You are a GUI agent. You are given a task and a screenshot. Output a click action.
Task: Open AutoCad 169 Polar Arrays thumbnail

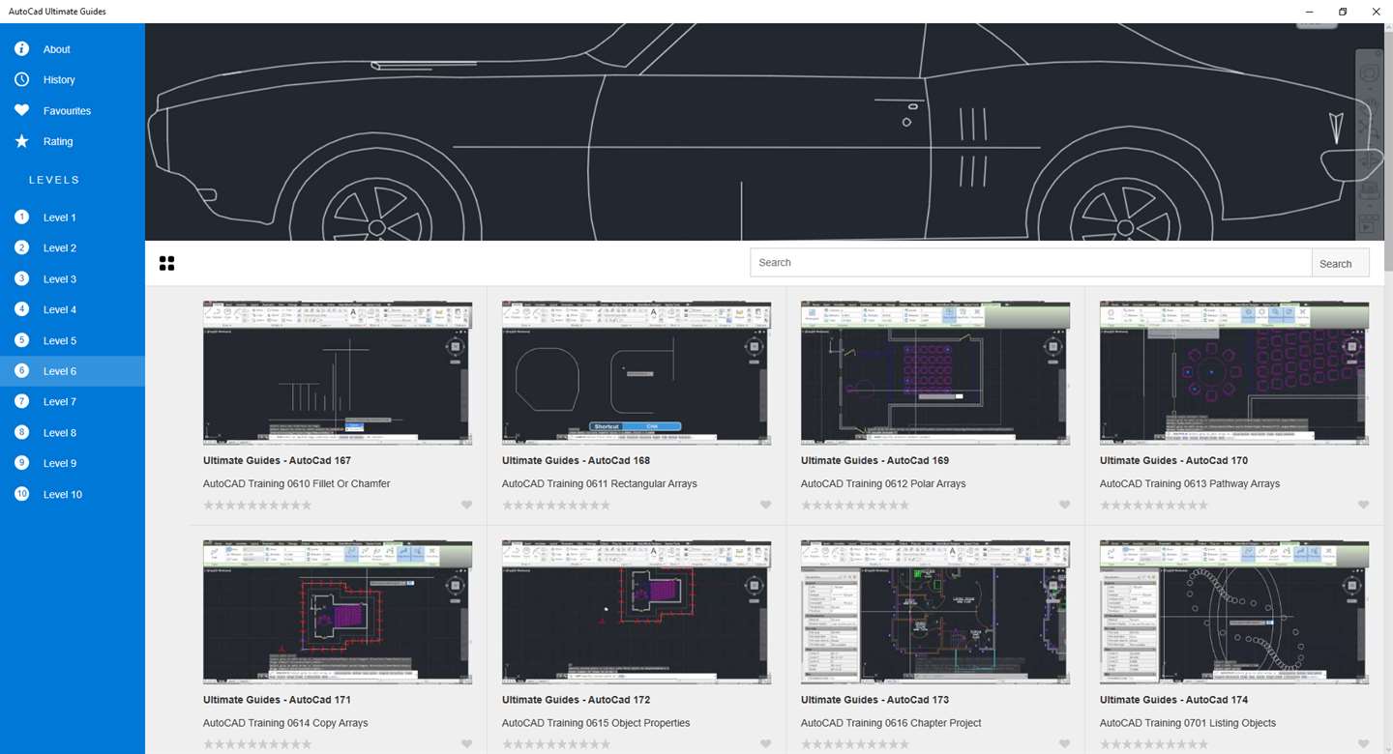(x=935, y=373)
